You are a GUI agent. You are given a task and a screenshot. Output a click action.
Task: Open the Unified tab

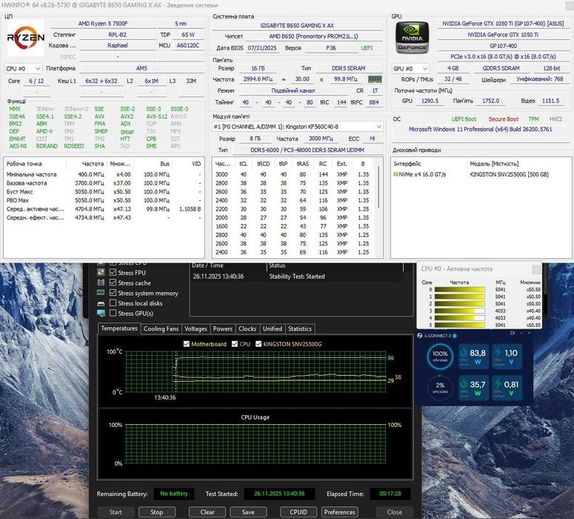[x=273, y=328]
